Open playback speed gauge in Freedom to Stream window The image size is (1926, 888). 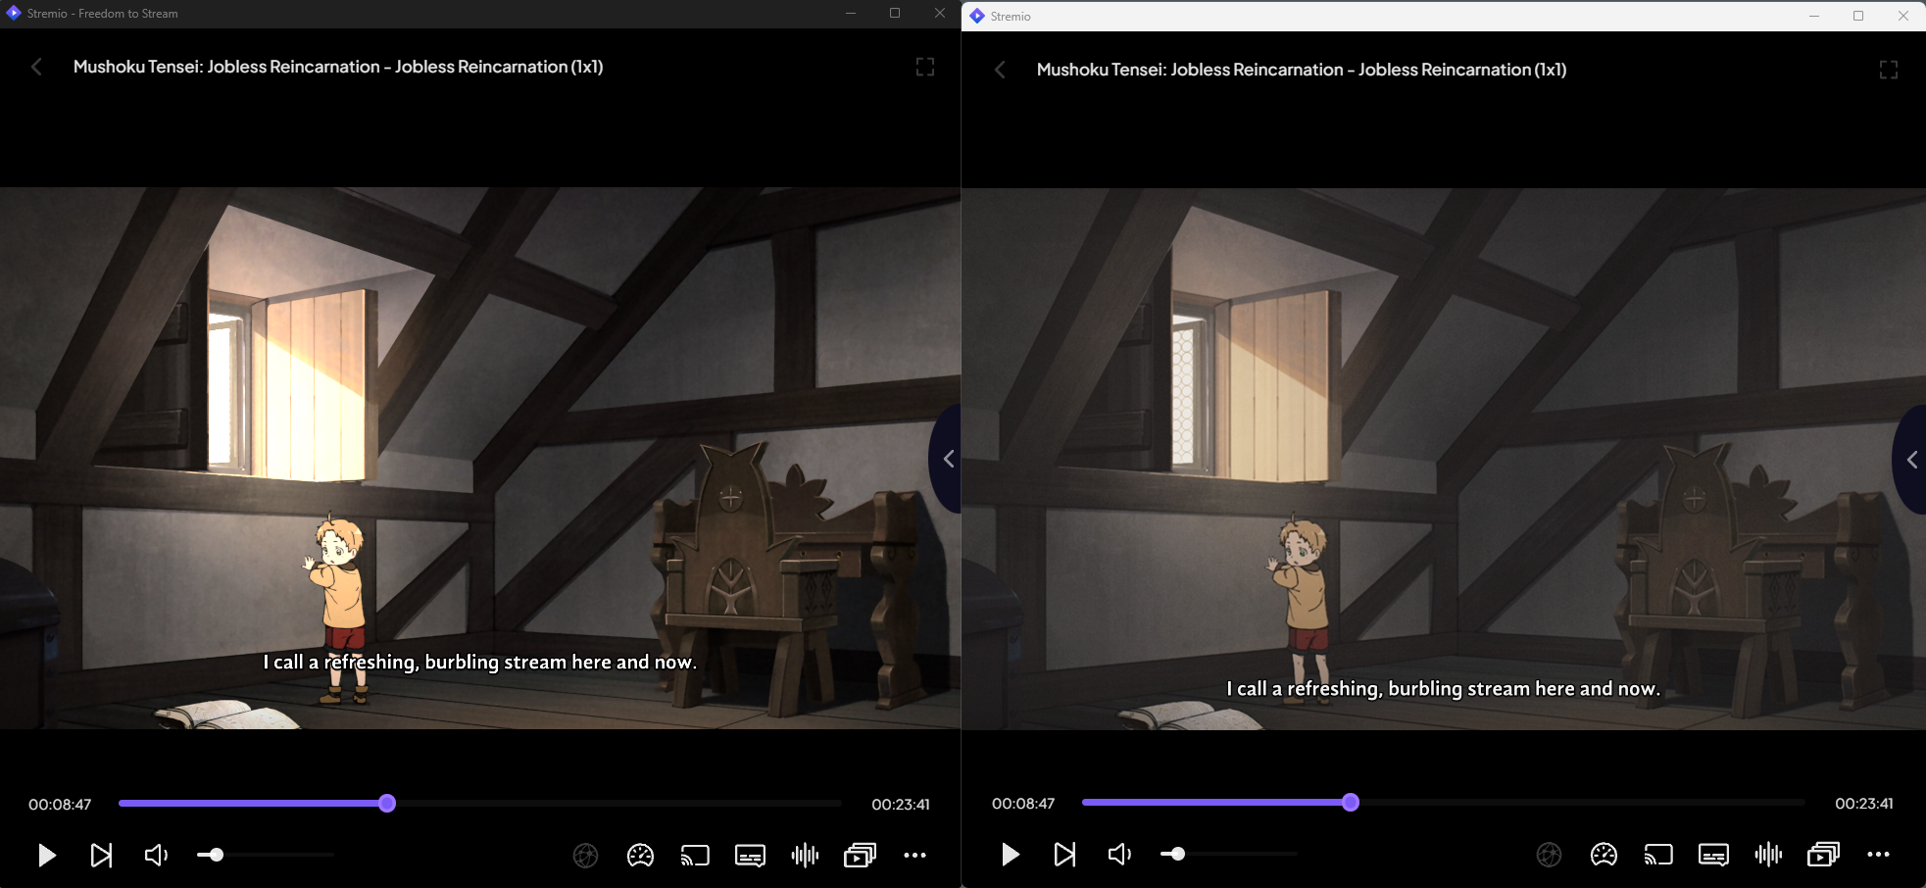point(640,856)
